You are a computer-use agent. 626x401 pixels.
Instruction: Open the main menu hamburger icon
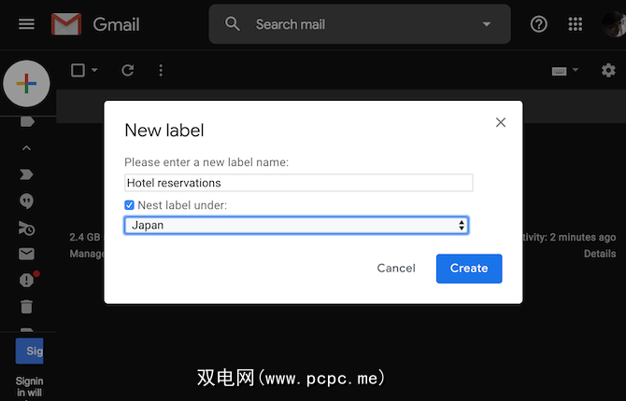click(26, 24)
